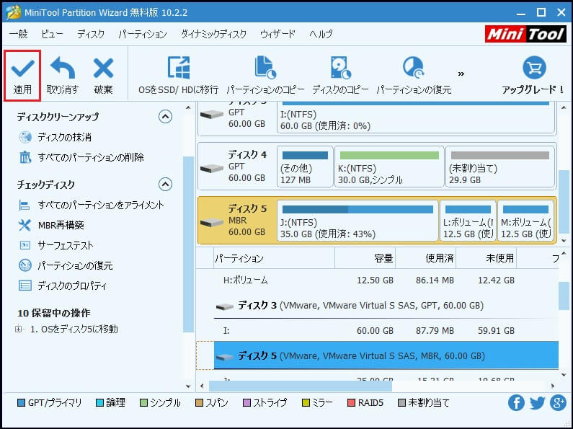The image size is (573, 429).
Task: Open the パーティション menu
Action: 143,34
